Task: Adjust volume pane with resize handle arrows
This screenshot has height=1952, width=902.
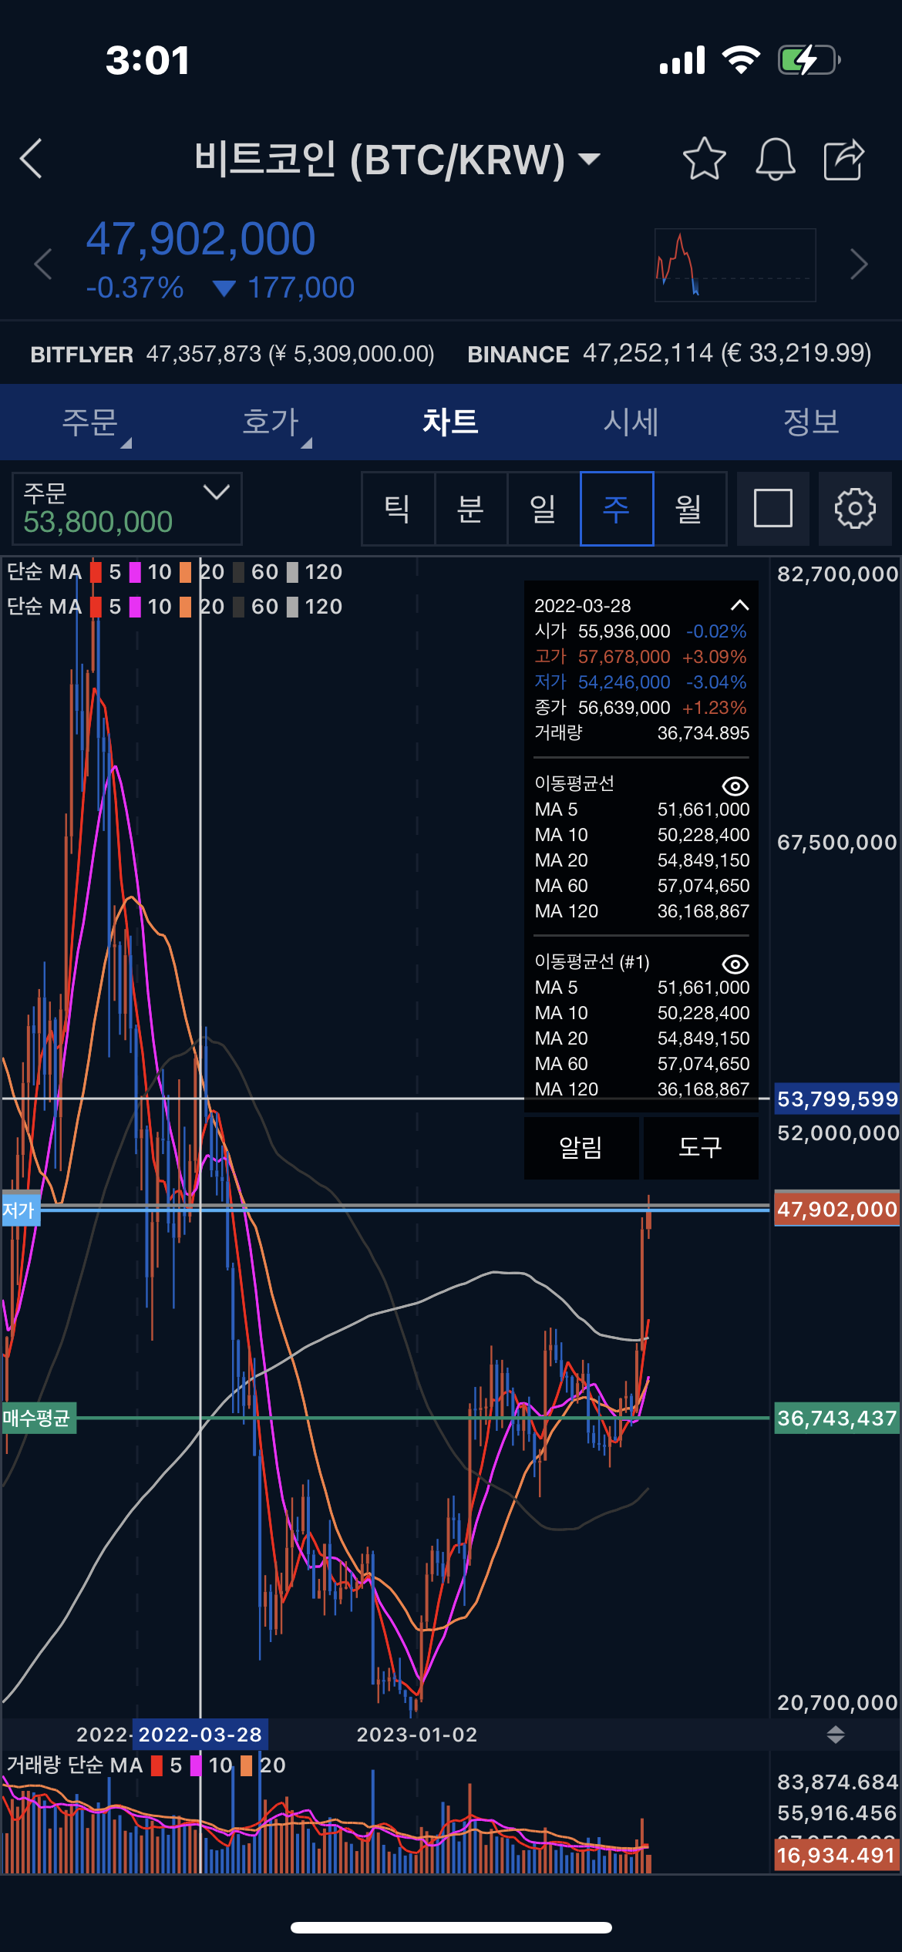Action: 836,1735
